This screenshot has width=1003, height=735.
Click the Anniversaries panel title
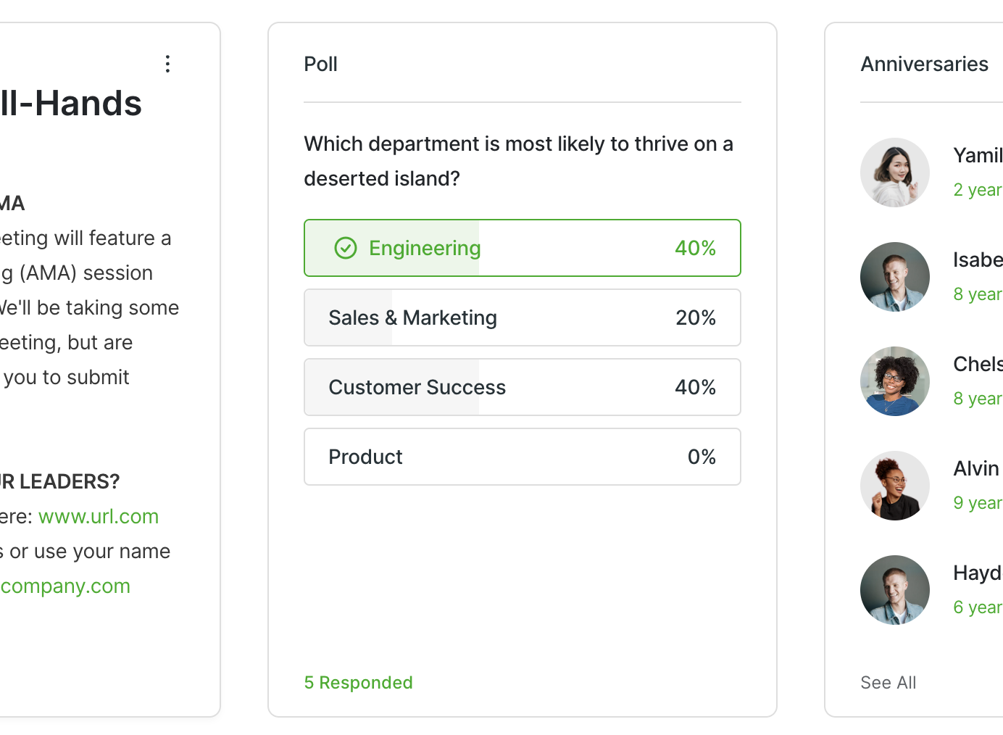924,64
